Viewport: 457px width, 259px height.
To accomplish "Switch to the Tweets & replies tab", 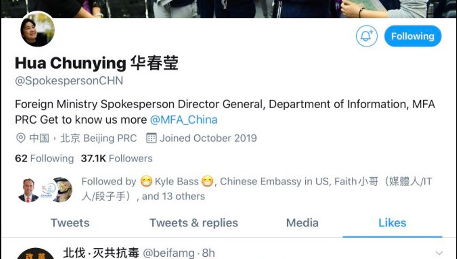I will (194, 223).
